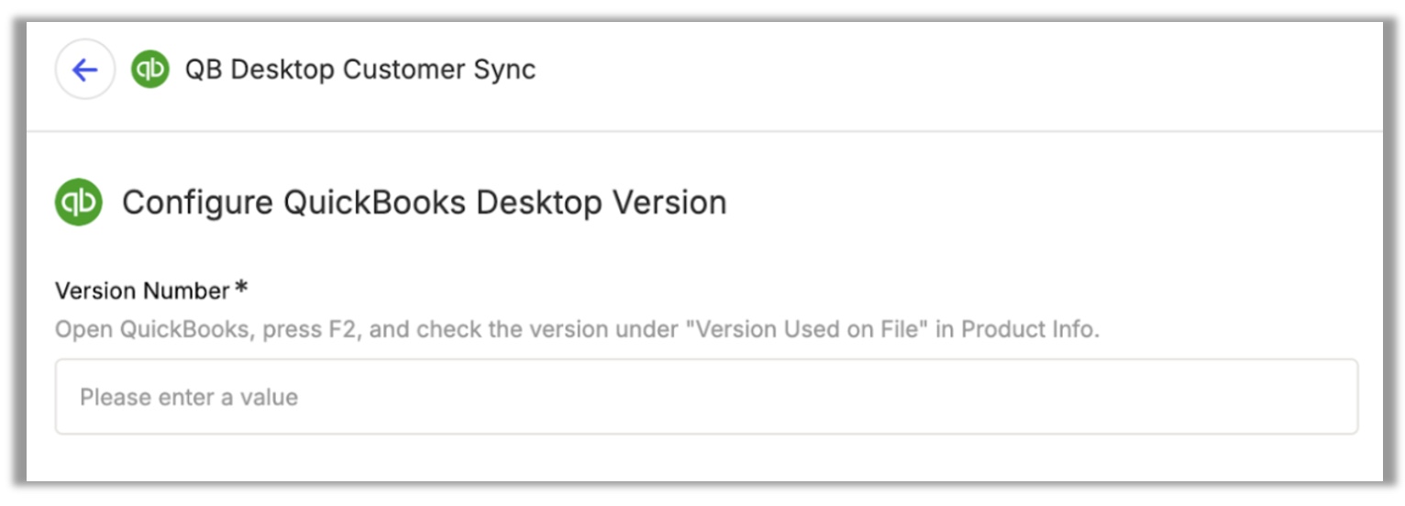1405x506 pixels.
Task: Select the required asterisk next to Version Number
Action: [241, 289]
